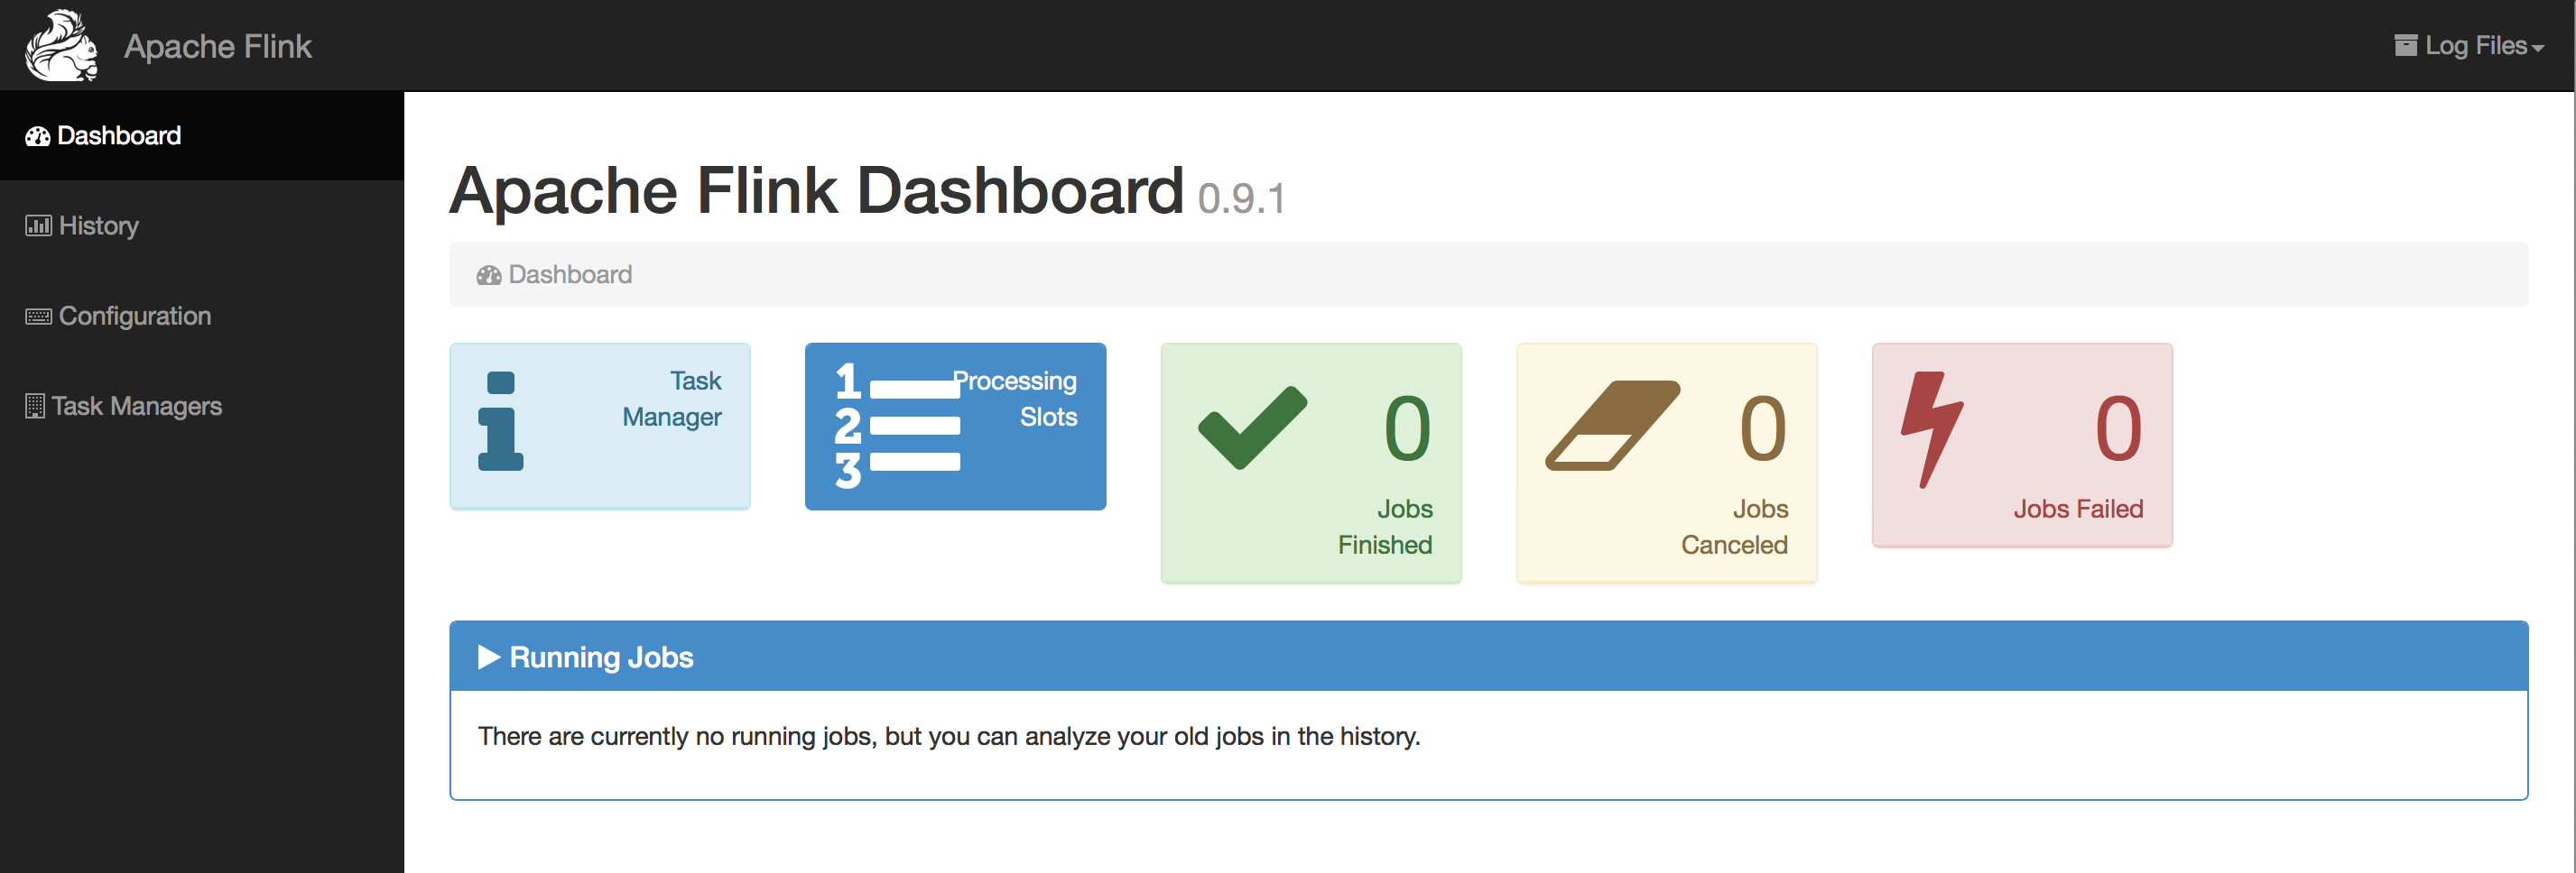
Task: Click the version number 0.9.1
Action: 1241,198
